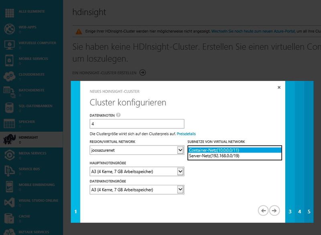Go to Alle Elemente in the sidebar
Image resolution: width=321 pixels, height=235 pixels.
(9, 14)
